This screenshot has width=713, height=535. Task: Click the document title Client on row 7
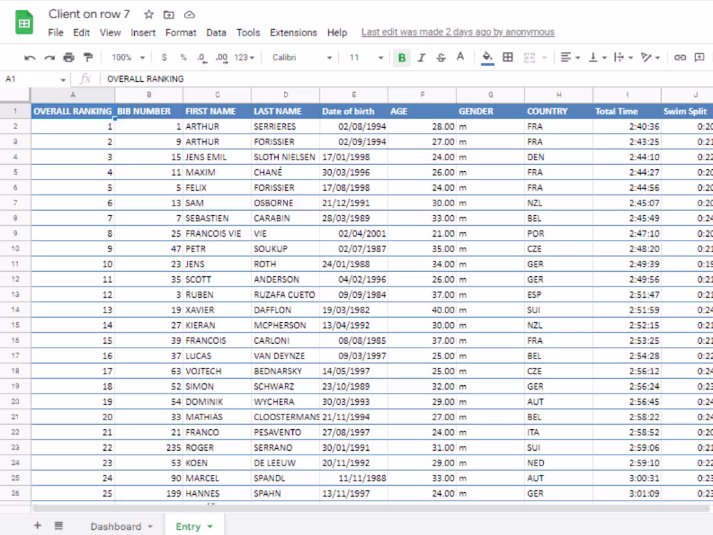89,14
